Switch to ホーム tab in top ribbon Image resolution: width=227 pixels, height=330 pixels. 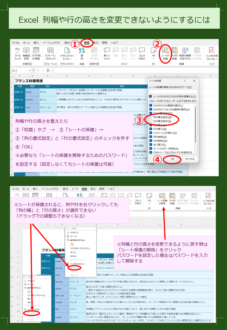tap(26, 43)
